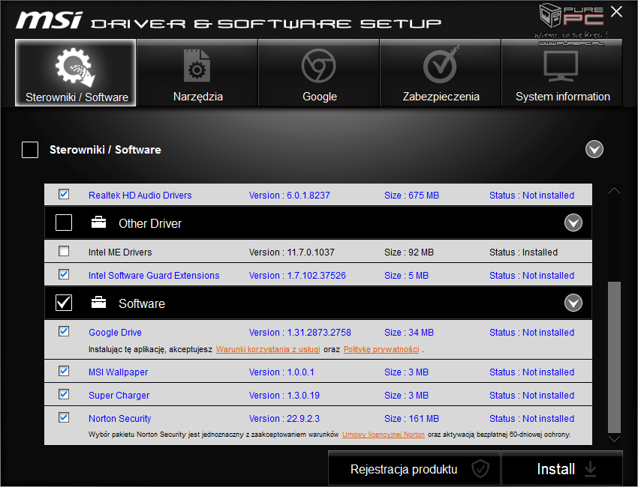Open the System information tab
The width and height of the screenshot is (638, 487).
pyautogui.click(x=562, y=73)
